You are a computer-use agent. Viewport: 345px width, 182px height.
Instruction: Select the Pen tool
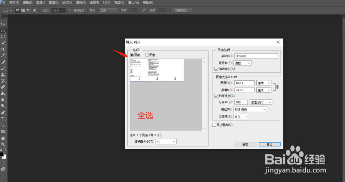pyautogui.click(x=3, y=113)
